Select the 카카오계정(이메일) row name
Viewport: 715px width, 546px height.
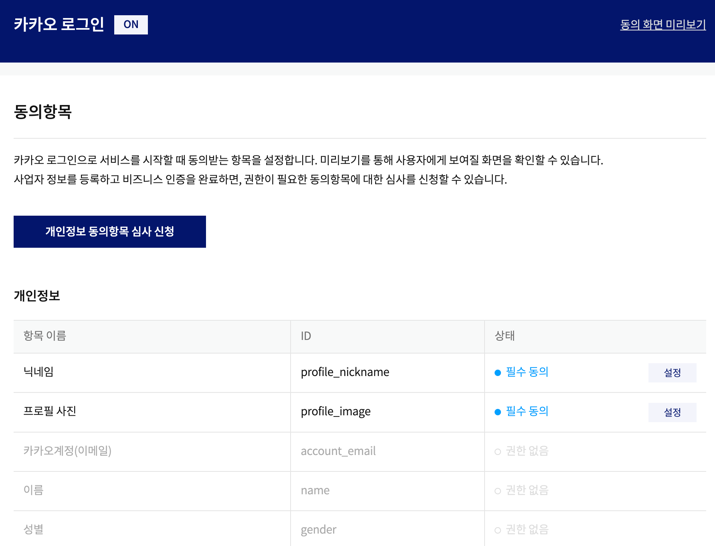tap(67, 451)
